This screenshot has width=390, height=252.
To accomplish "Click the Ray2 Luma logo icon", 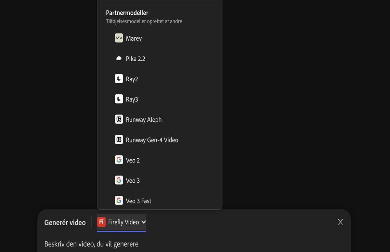I will click(x=119, y=79).
